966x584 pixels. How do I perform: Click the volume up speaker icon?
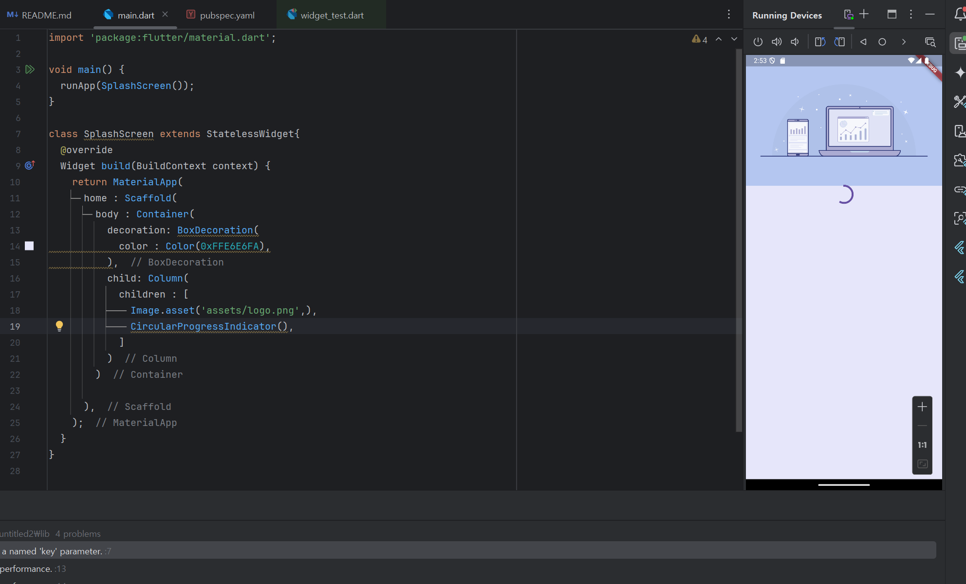777,42
